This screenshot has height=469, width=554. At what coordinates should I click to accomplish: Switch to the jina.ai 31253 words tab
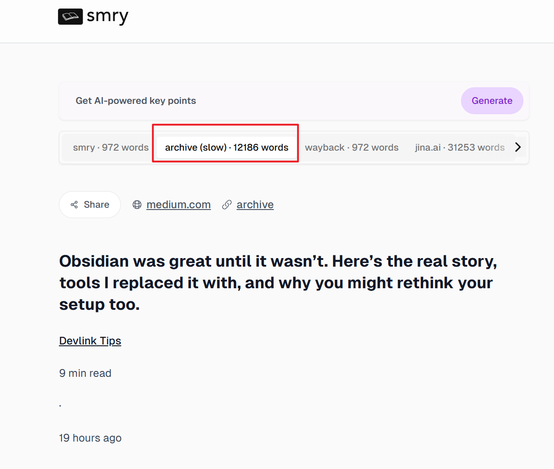coord(460,147)
